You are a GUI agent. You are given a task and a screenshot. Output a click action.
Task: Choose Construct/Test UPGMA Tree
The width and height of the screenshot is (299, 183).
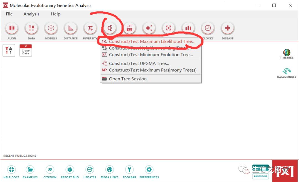click(151, 63)
